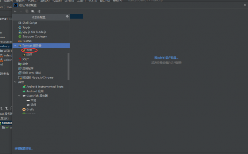Select Android Instrumented Tests entry
Image resolution: width=248 pixels, height=154 pixels.
point(45,87)
